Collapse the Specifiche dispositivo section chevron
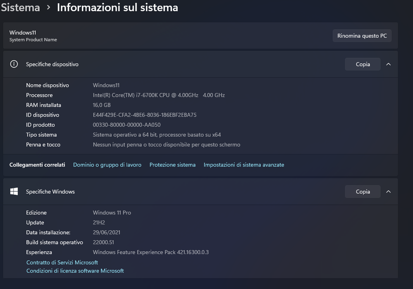The height and width of the screenshot is (289, 413). click(x=388, y=64)
